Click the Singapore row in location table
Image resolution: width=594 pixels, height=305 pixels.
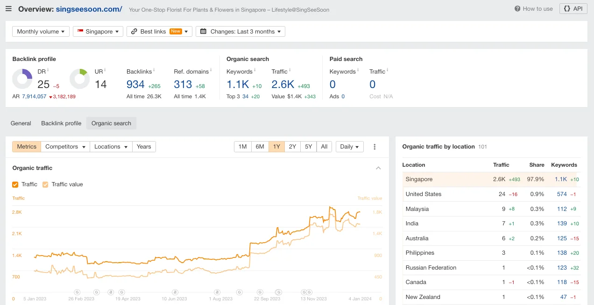(419, 179)
